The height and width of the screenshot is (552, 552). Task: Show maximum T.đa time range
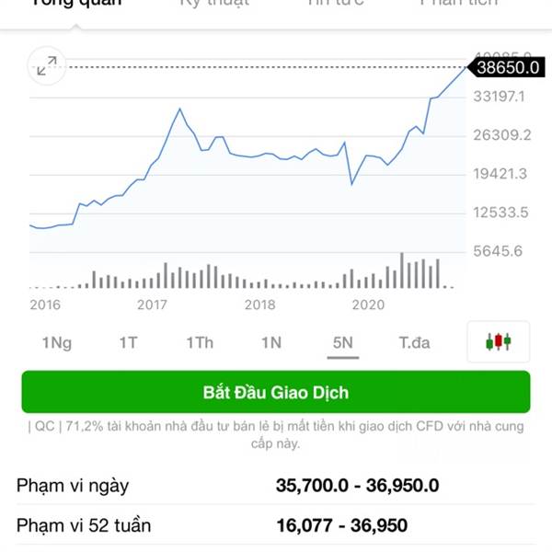414,342
